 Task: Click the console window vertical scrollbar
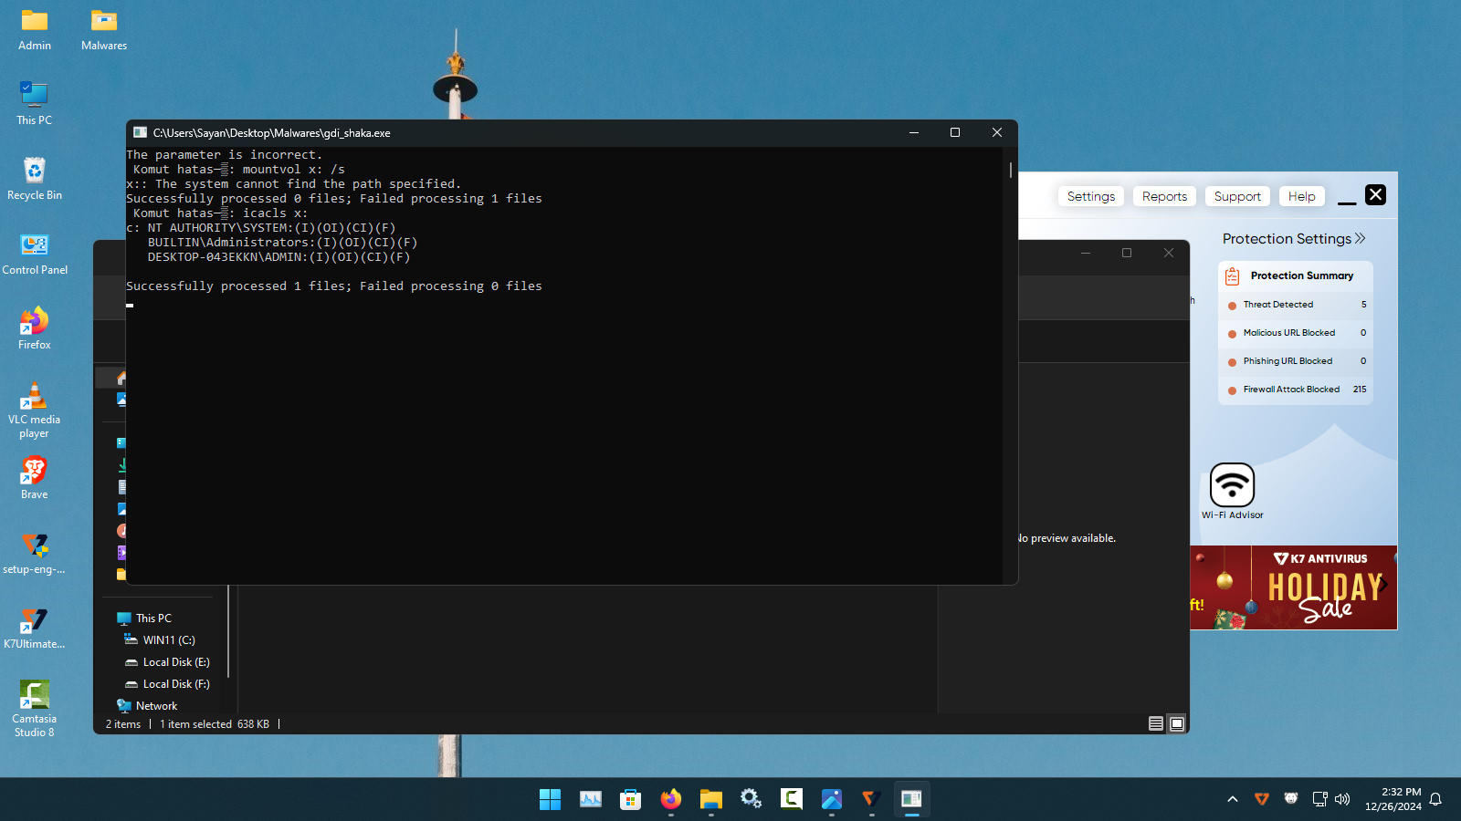(1011, 170)
